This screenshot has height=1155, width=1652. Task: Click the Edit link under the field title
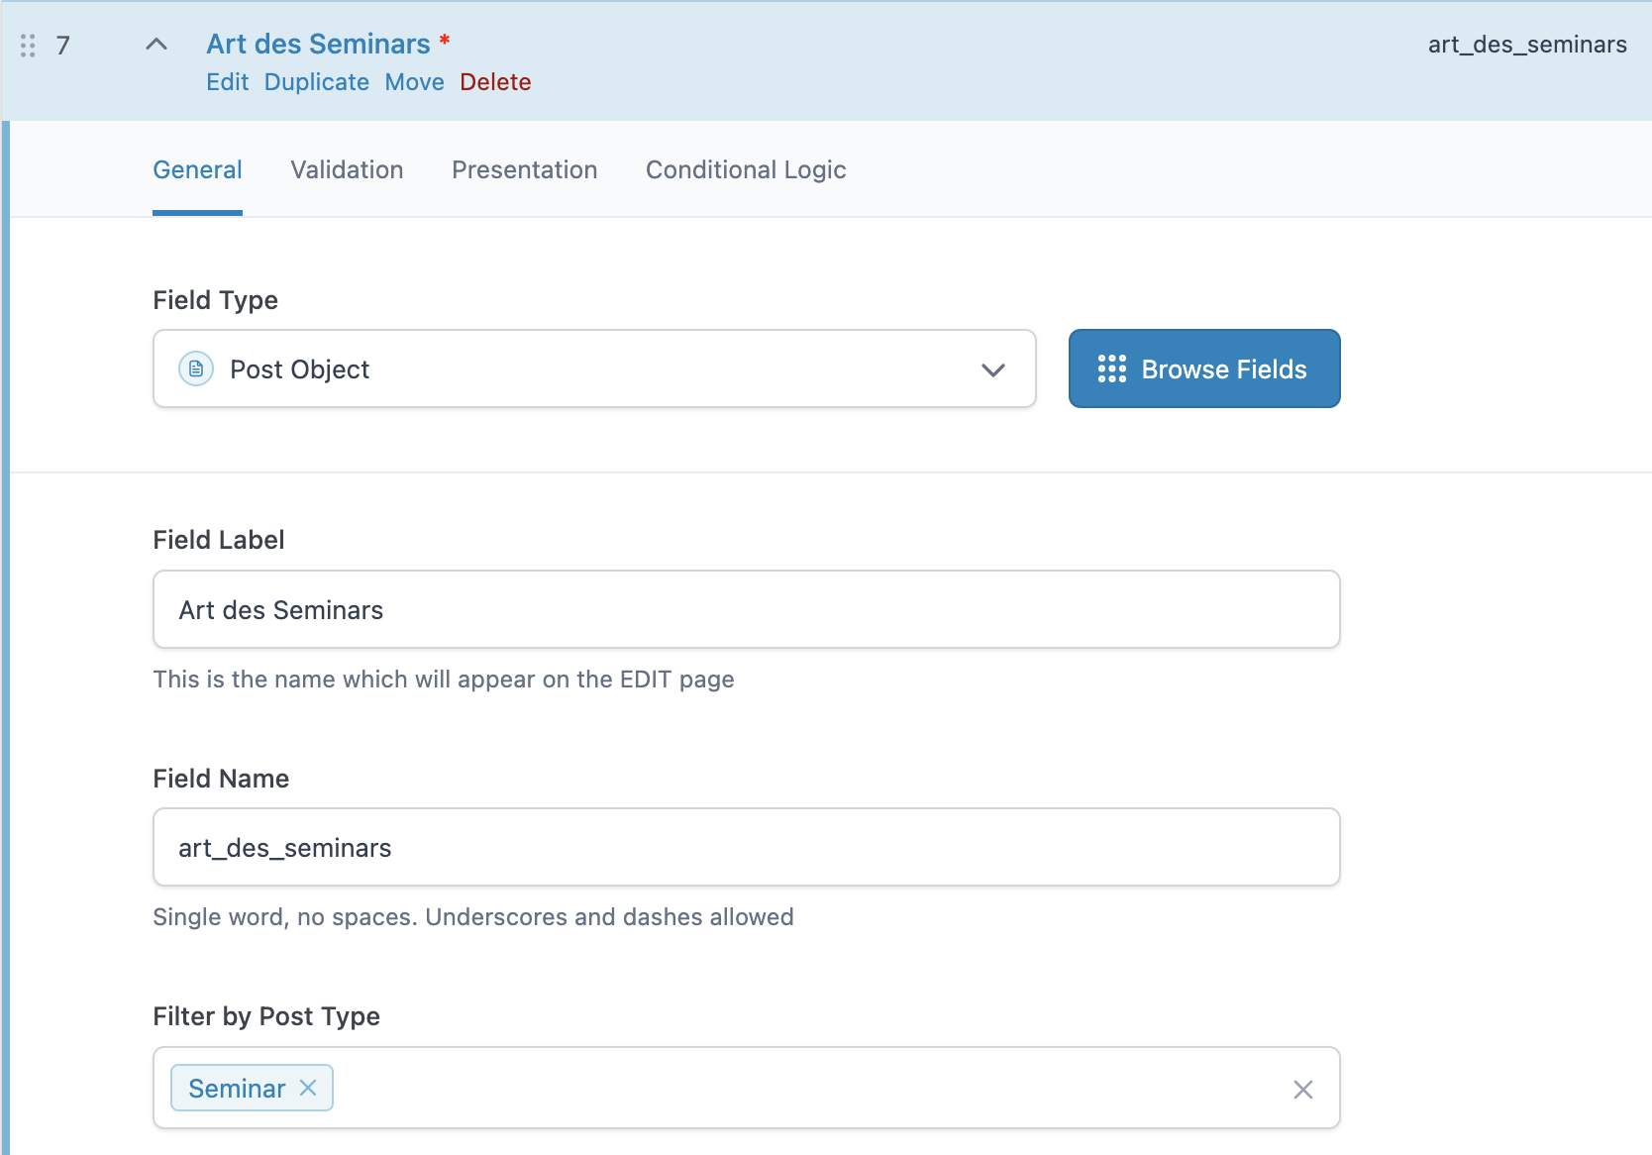click(x=227, y=82)
